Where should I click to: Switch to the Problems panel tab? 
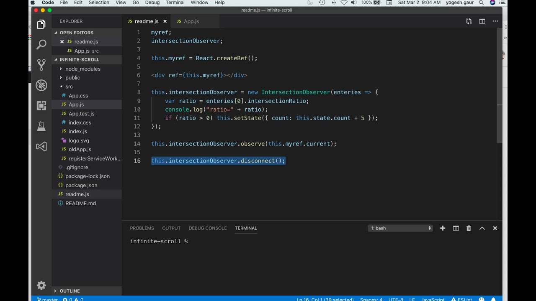pos(142,228)
